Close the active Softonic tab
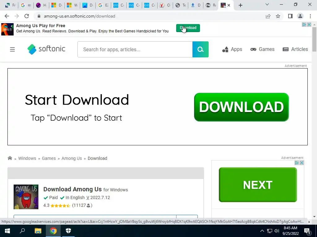The image size is (317, 237). pyautogui.click(x=229, y=5)
